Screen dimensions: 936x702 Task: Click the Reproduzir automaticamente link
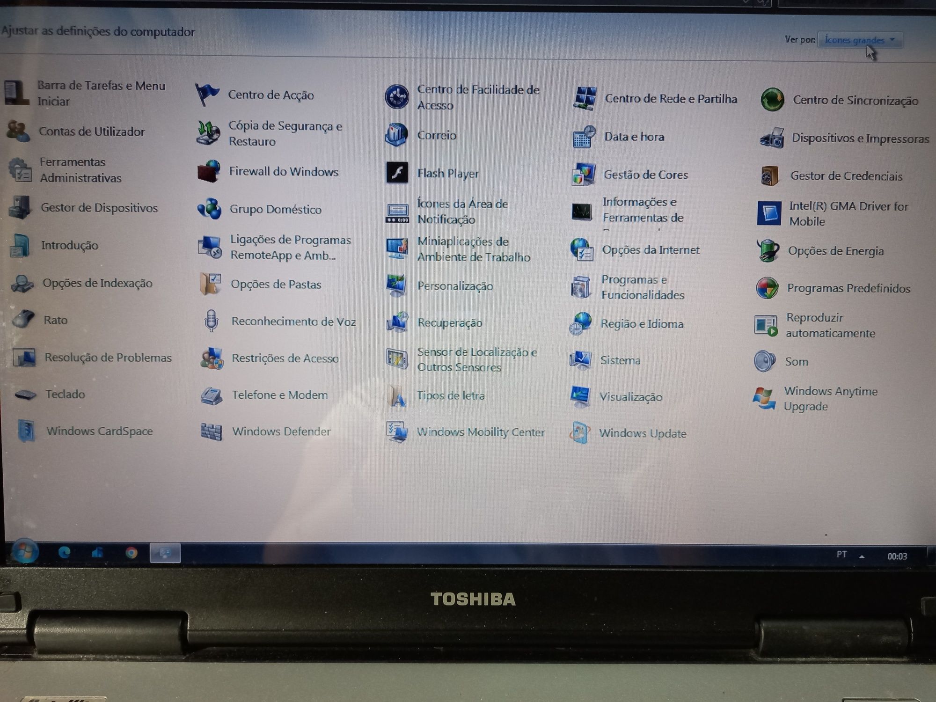pos(830,325)
